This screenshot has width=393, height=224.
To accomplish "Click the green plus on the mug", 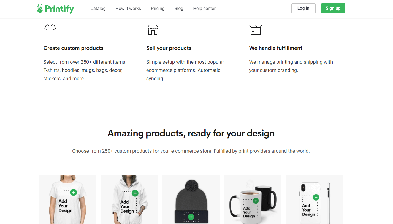I will [x=256, y=201].
